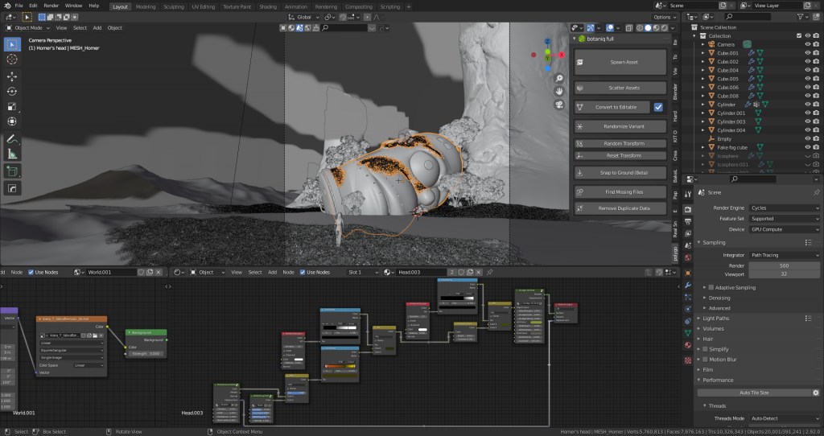Viewport: 824px width, 436px height.
Task: Switch to the Compositing workspace tab
Action: (x=358, y=6)
